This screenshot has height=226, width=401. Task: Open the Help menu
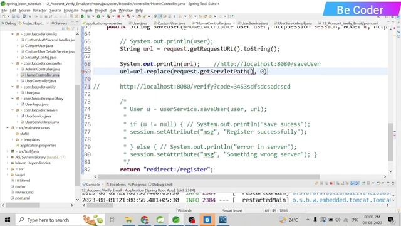139,10
